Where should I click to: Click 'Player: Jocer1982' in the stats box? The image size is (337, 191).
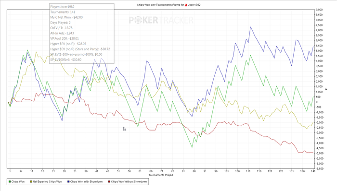pos(62,7)
